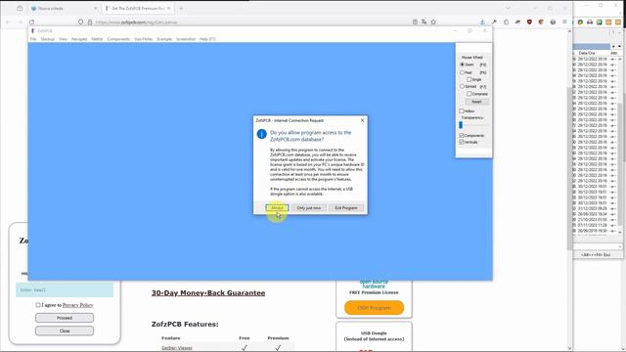The height and width of the screenshot is (352, 626).
Task: Open the Screenshot menu
Action: (x=186, y=39)
